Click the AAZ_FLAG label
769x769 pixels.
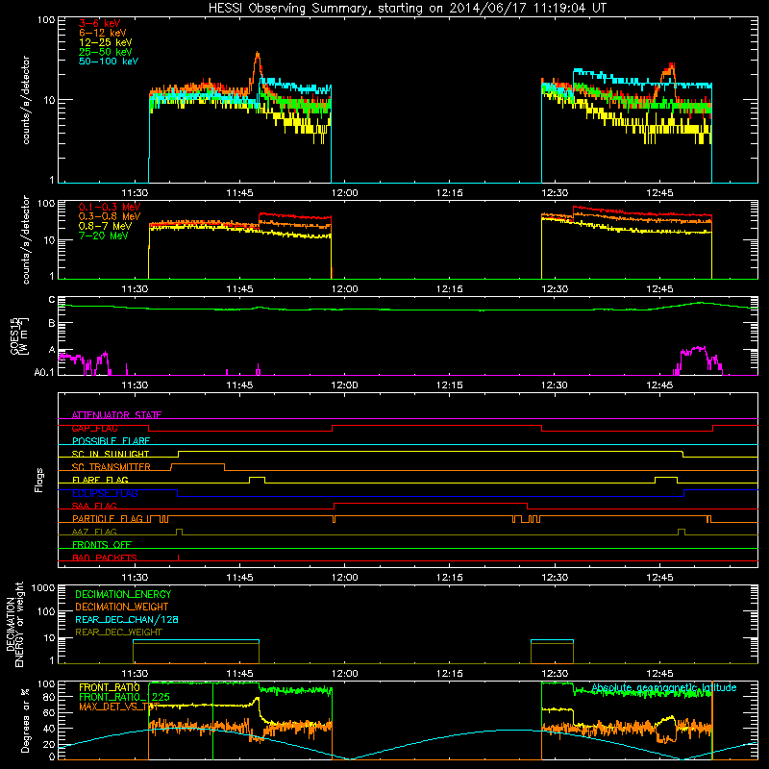pyautogui.click(x=94, y=532)
